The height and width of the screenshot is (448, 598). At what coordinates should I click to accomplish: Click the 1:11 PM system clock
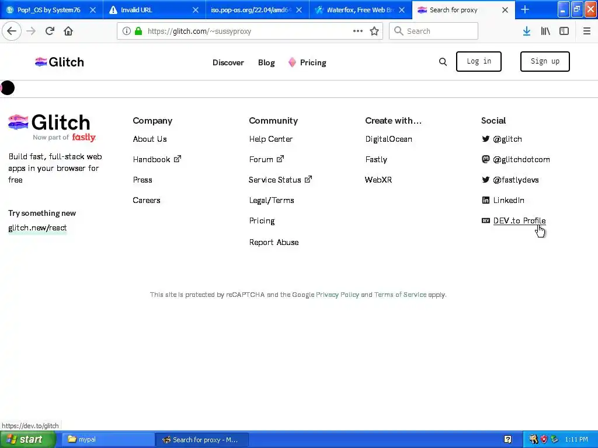coord(576,439)
